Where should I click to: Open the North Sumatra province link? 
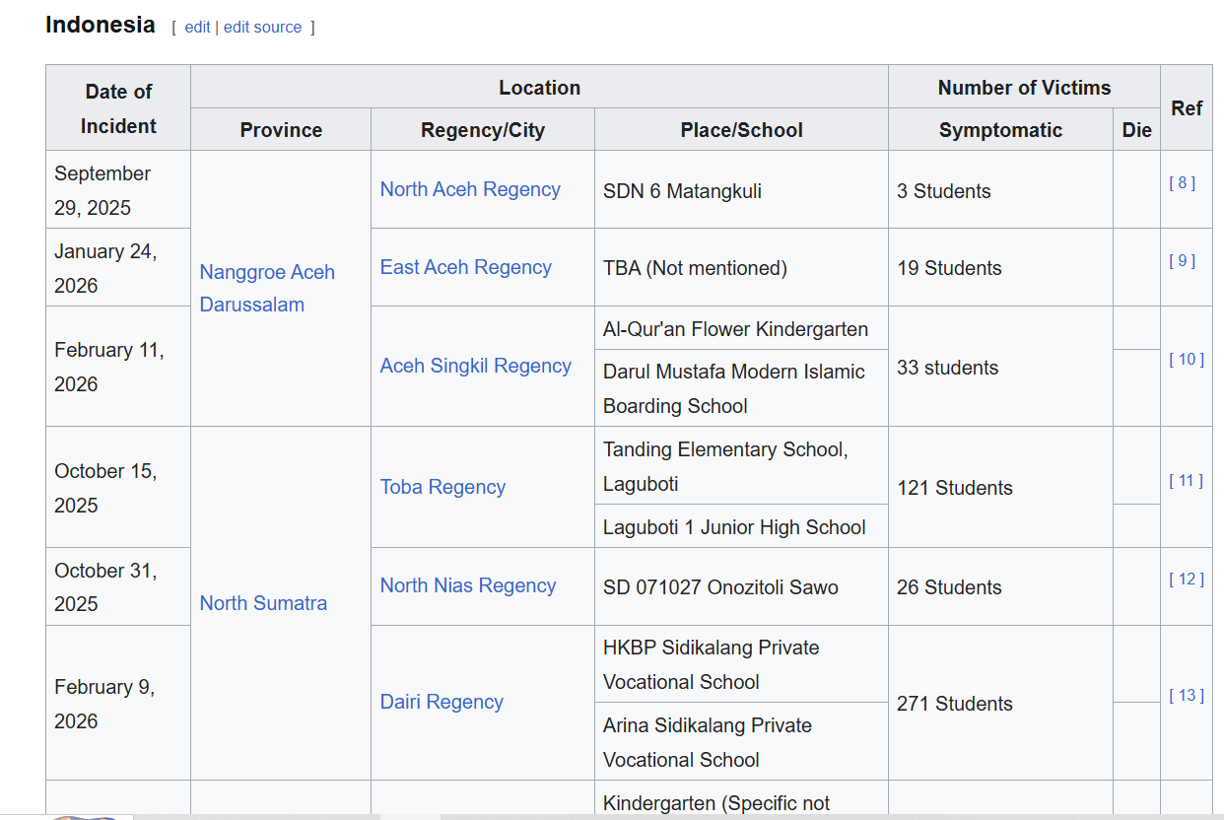pyautogui.click(x=263, y=603)
